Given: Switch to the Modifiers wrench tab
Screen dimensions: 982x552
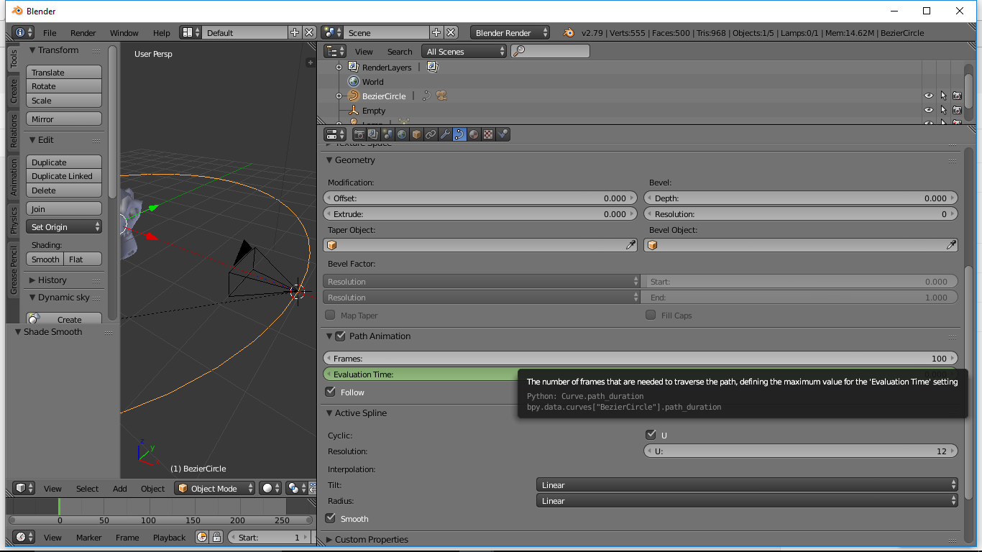Looking at the screenshot, I should click(x=445, y=134).
